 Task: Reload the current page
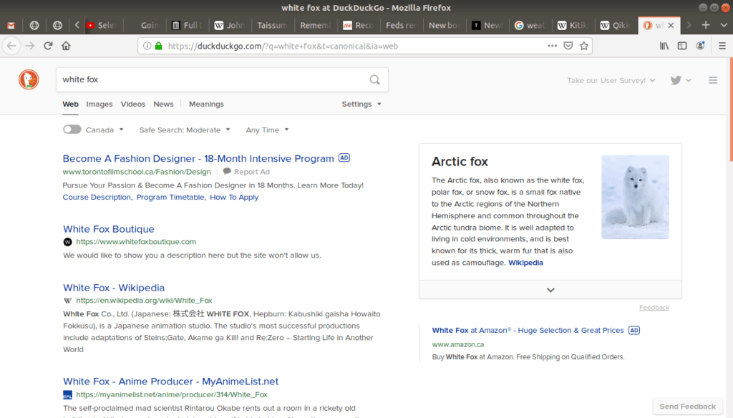(x=48, y=46)
